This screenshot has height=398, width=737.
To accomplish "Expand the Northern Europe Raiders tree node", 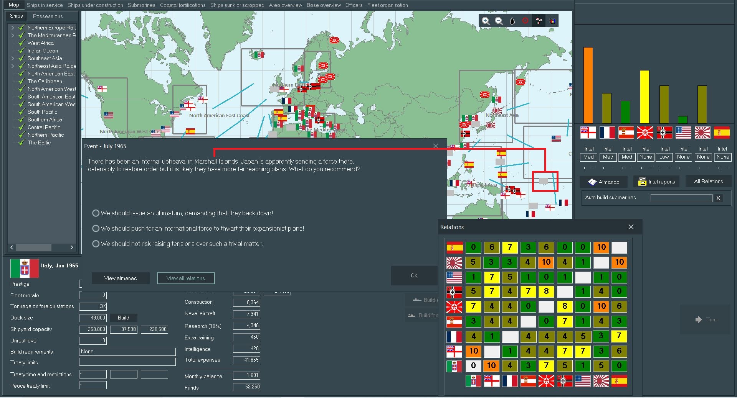I will pos(13,28).
